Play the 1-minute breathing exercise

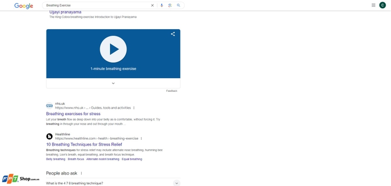point(113,49)
